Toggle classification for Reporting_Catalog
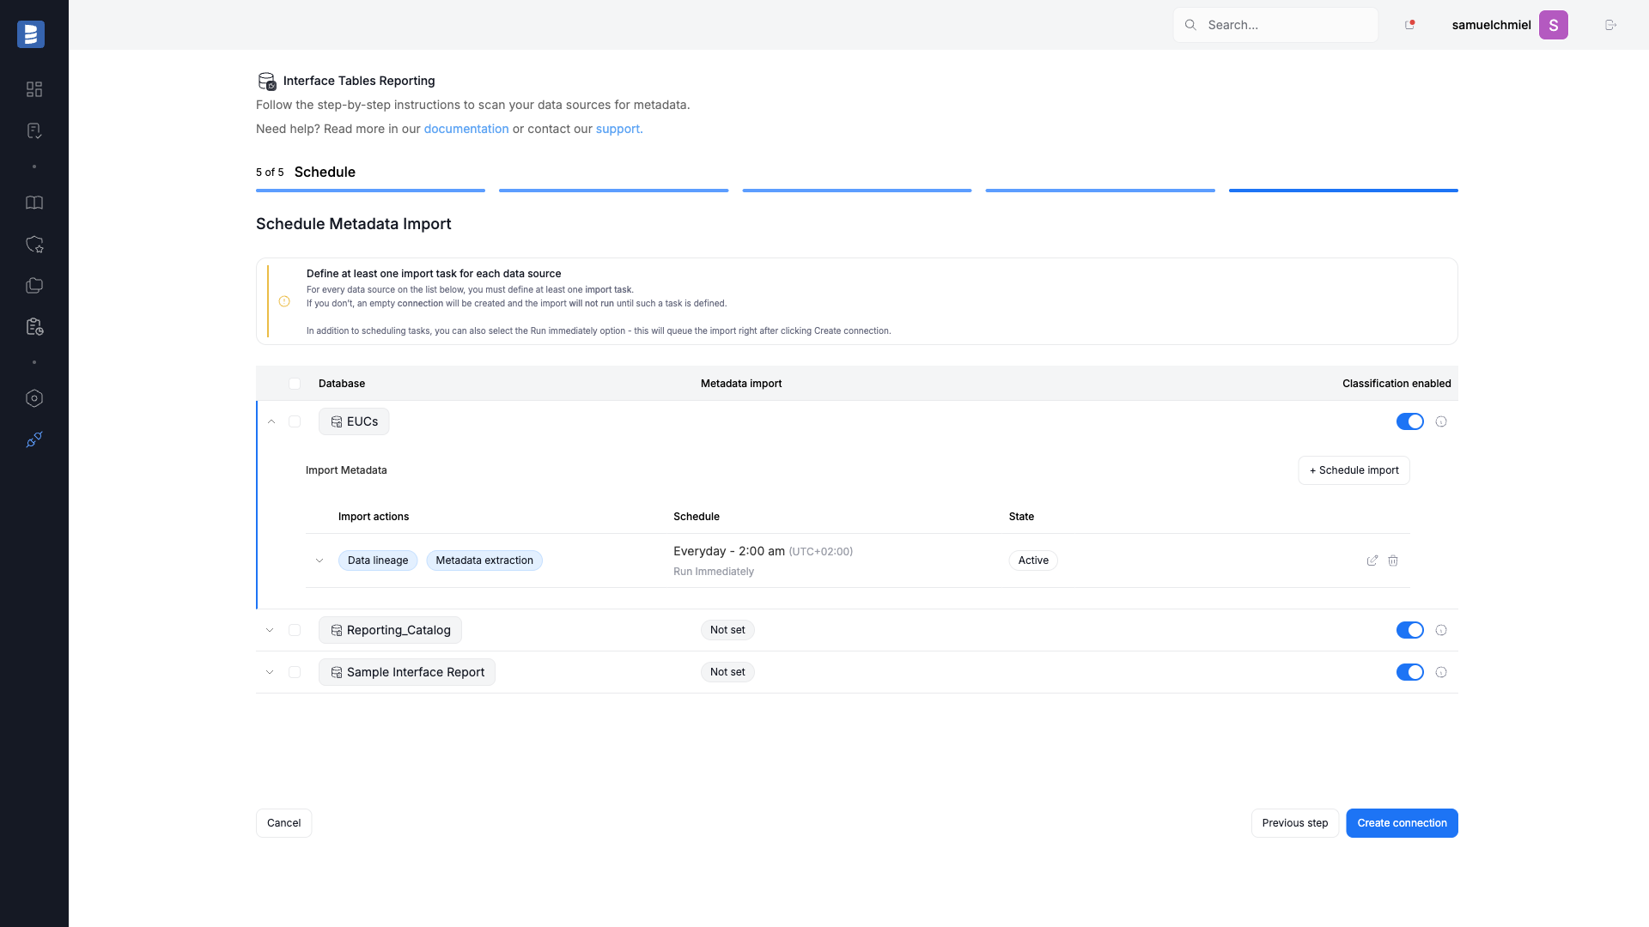 pyautogui.click(x=1409, y=630)
